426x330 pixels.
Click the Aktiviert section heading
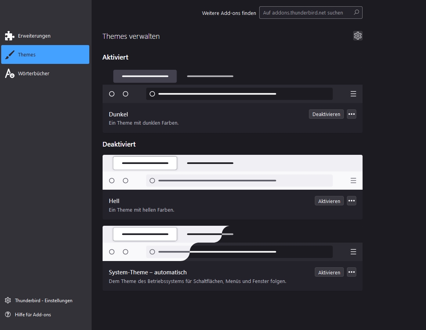click(115, 57)
